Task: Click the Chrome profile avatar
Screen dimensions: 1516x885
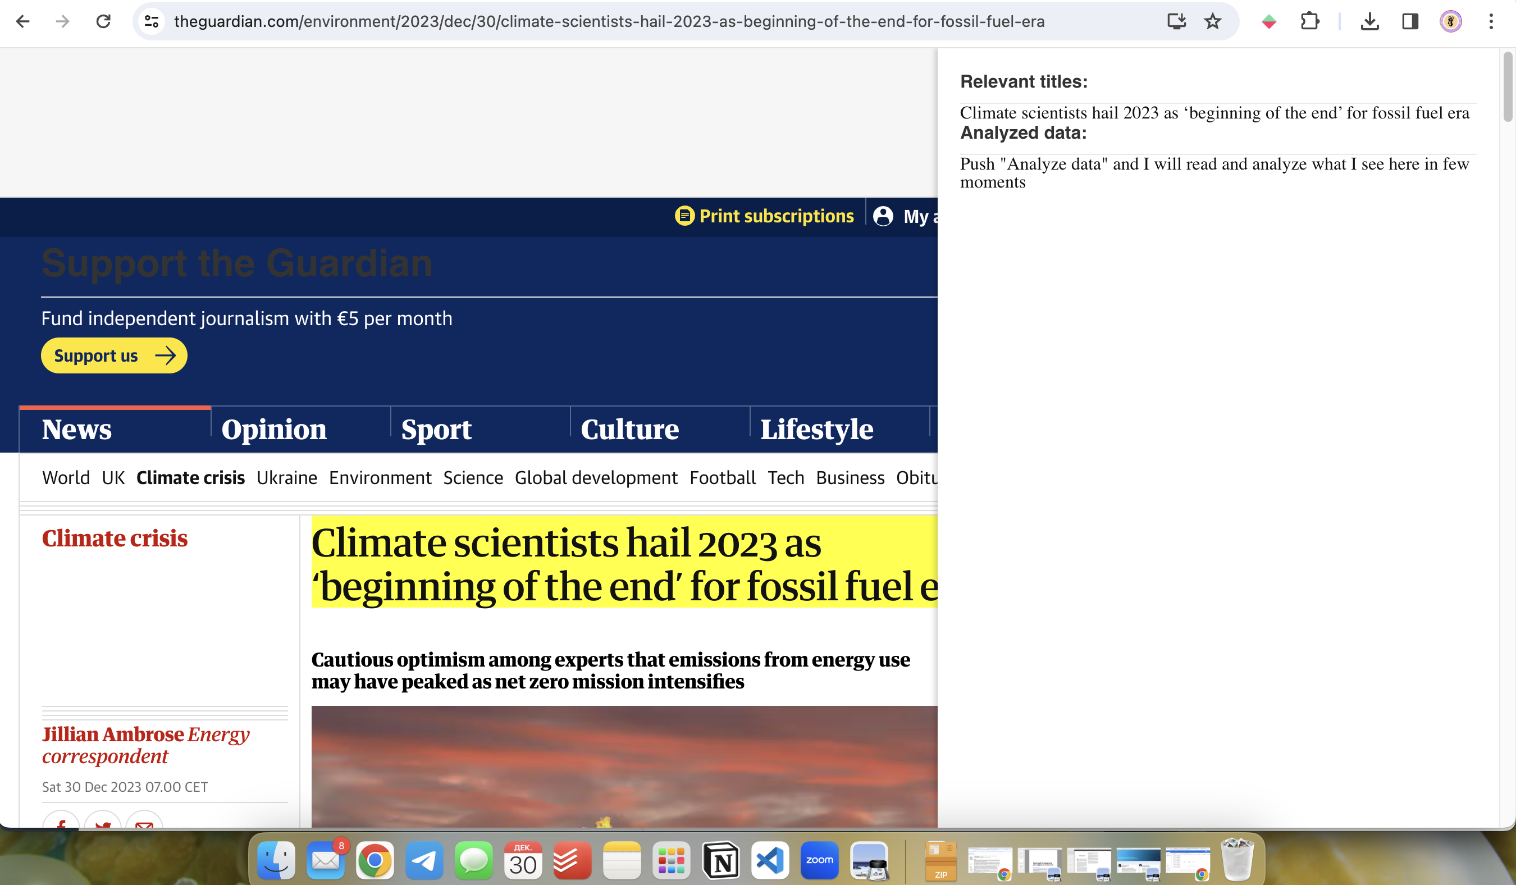Action: [1450, 22]
